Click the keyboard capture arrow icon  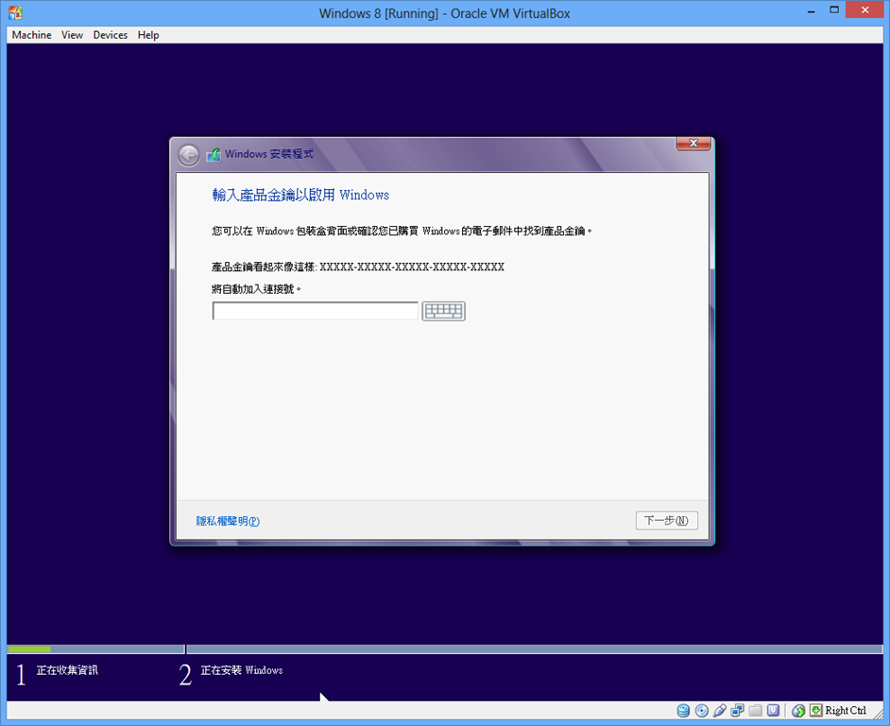coord(816,710)
